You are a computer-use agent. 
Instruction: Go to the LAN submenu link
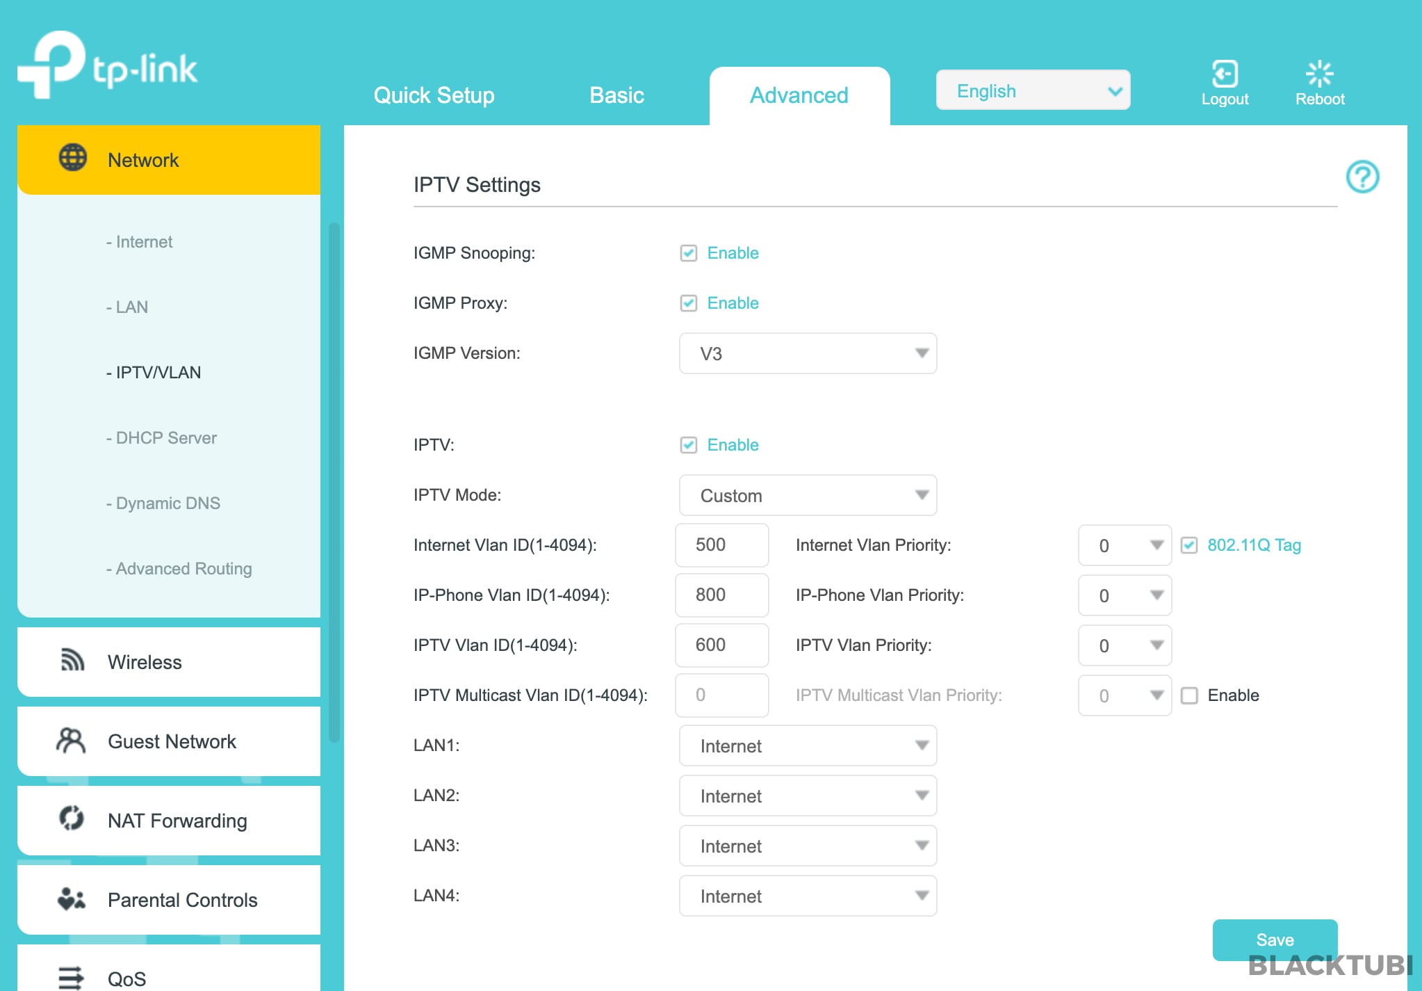[x=127, y=307]
